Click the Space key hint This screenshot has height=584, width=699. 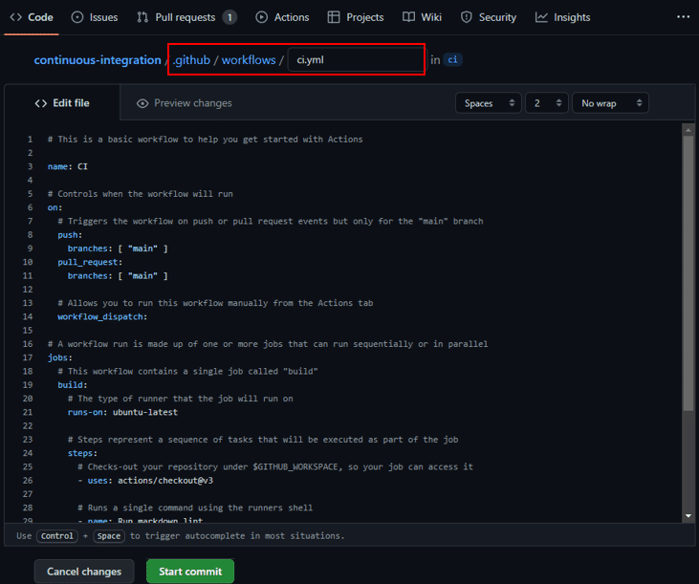(x=109, y=536)
